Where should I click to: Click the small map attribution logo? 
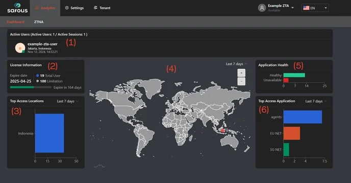[x=99, y=166]
